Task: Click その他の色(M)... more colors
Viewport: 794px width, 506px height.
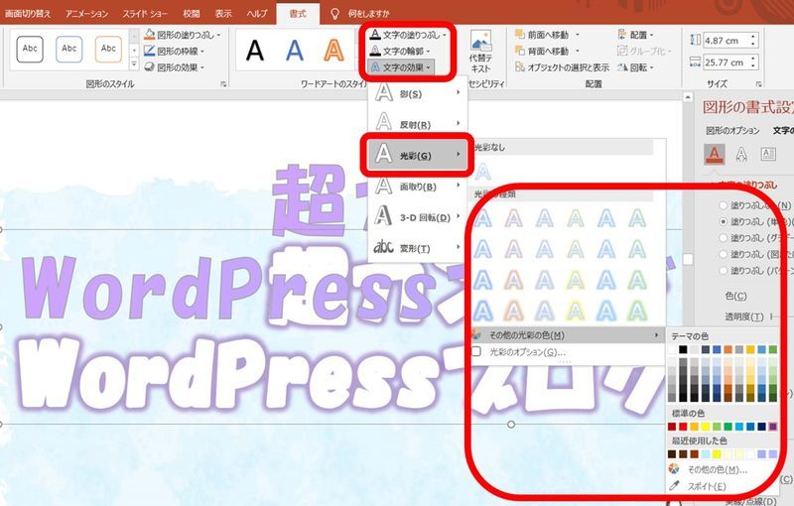Action: coord(717,469)
